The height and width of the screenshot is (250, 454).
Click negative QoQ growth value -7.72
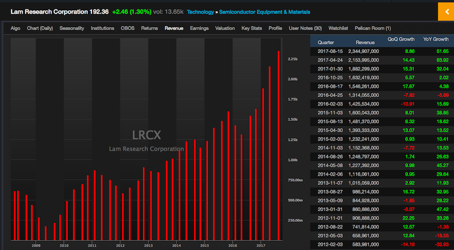point(409,148)
